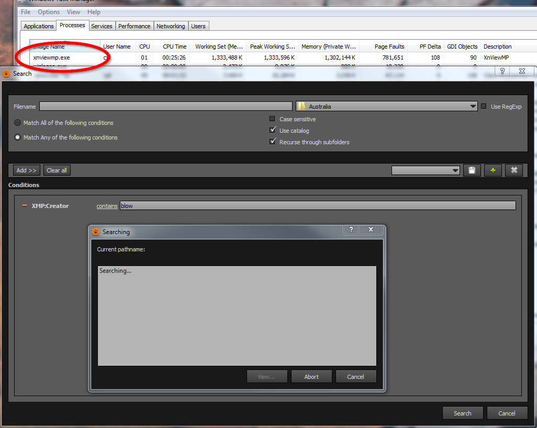
Task: Click Abort in the Searching dialog
Action: click(311, 376)
